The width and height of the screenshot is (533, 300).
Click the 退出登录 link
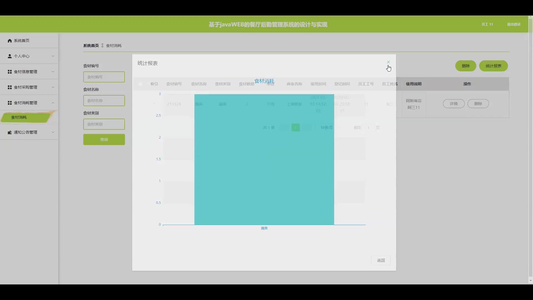click(x=514, y=24)
